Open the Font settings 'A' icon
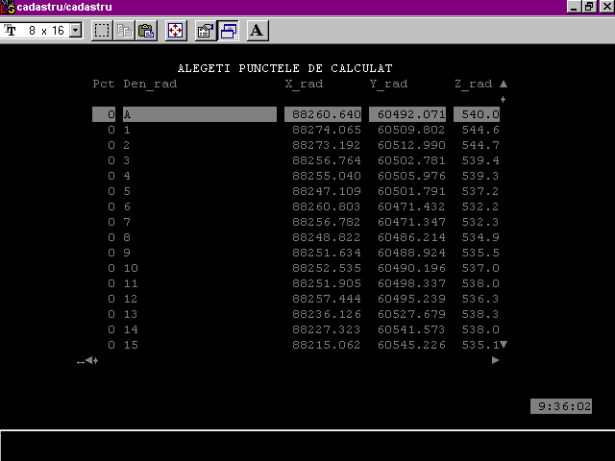The image size is (615, 461). (257, 31)
